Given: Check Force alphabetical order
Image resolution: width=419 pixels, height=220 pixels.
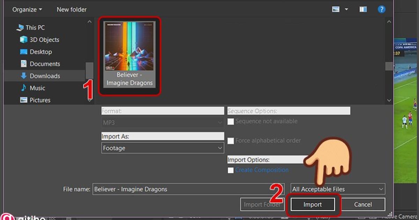Looking at the screenshot, I should point(230,141).
